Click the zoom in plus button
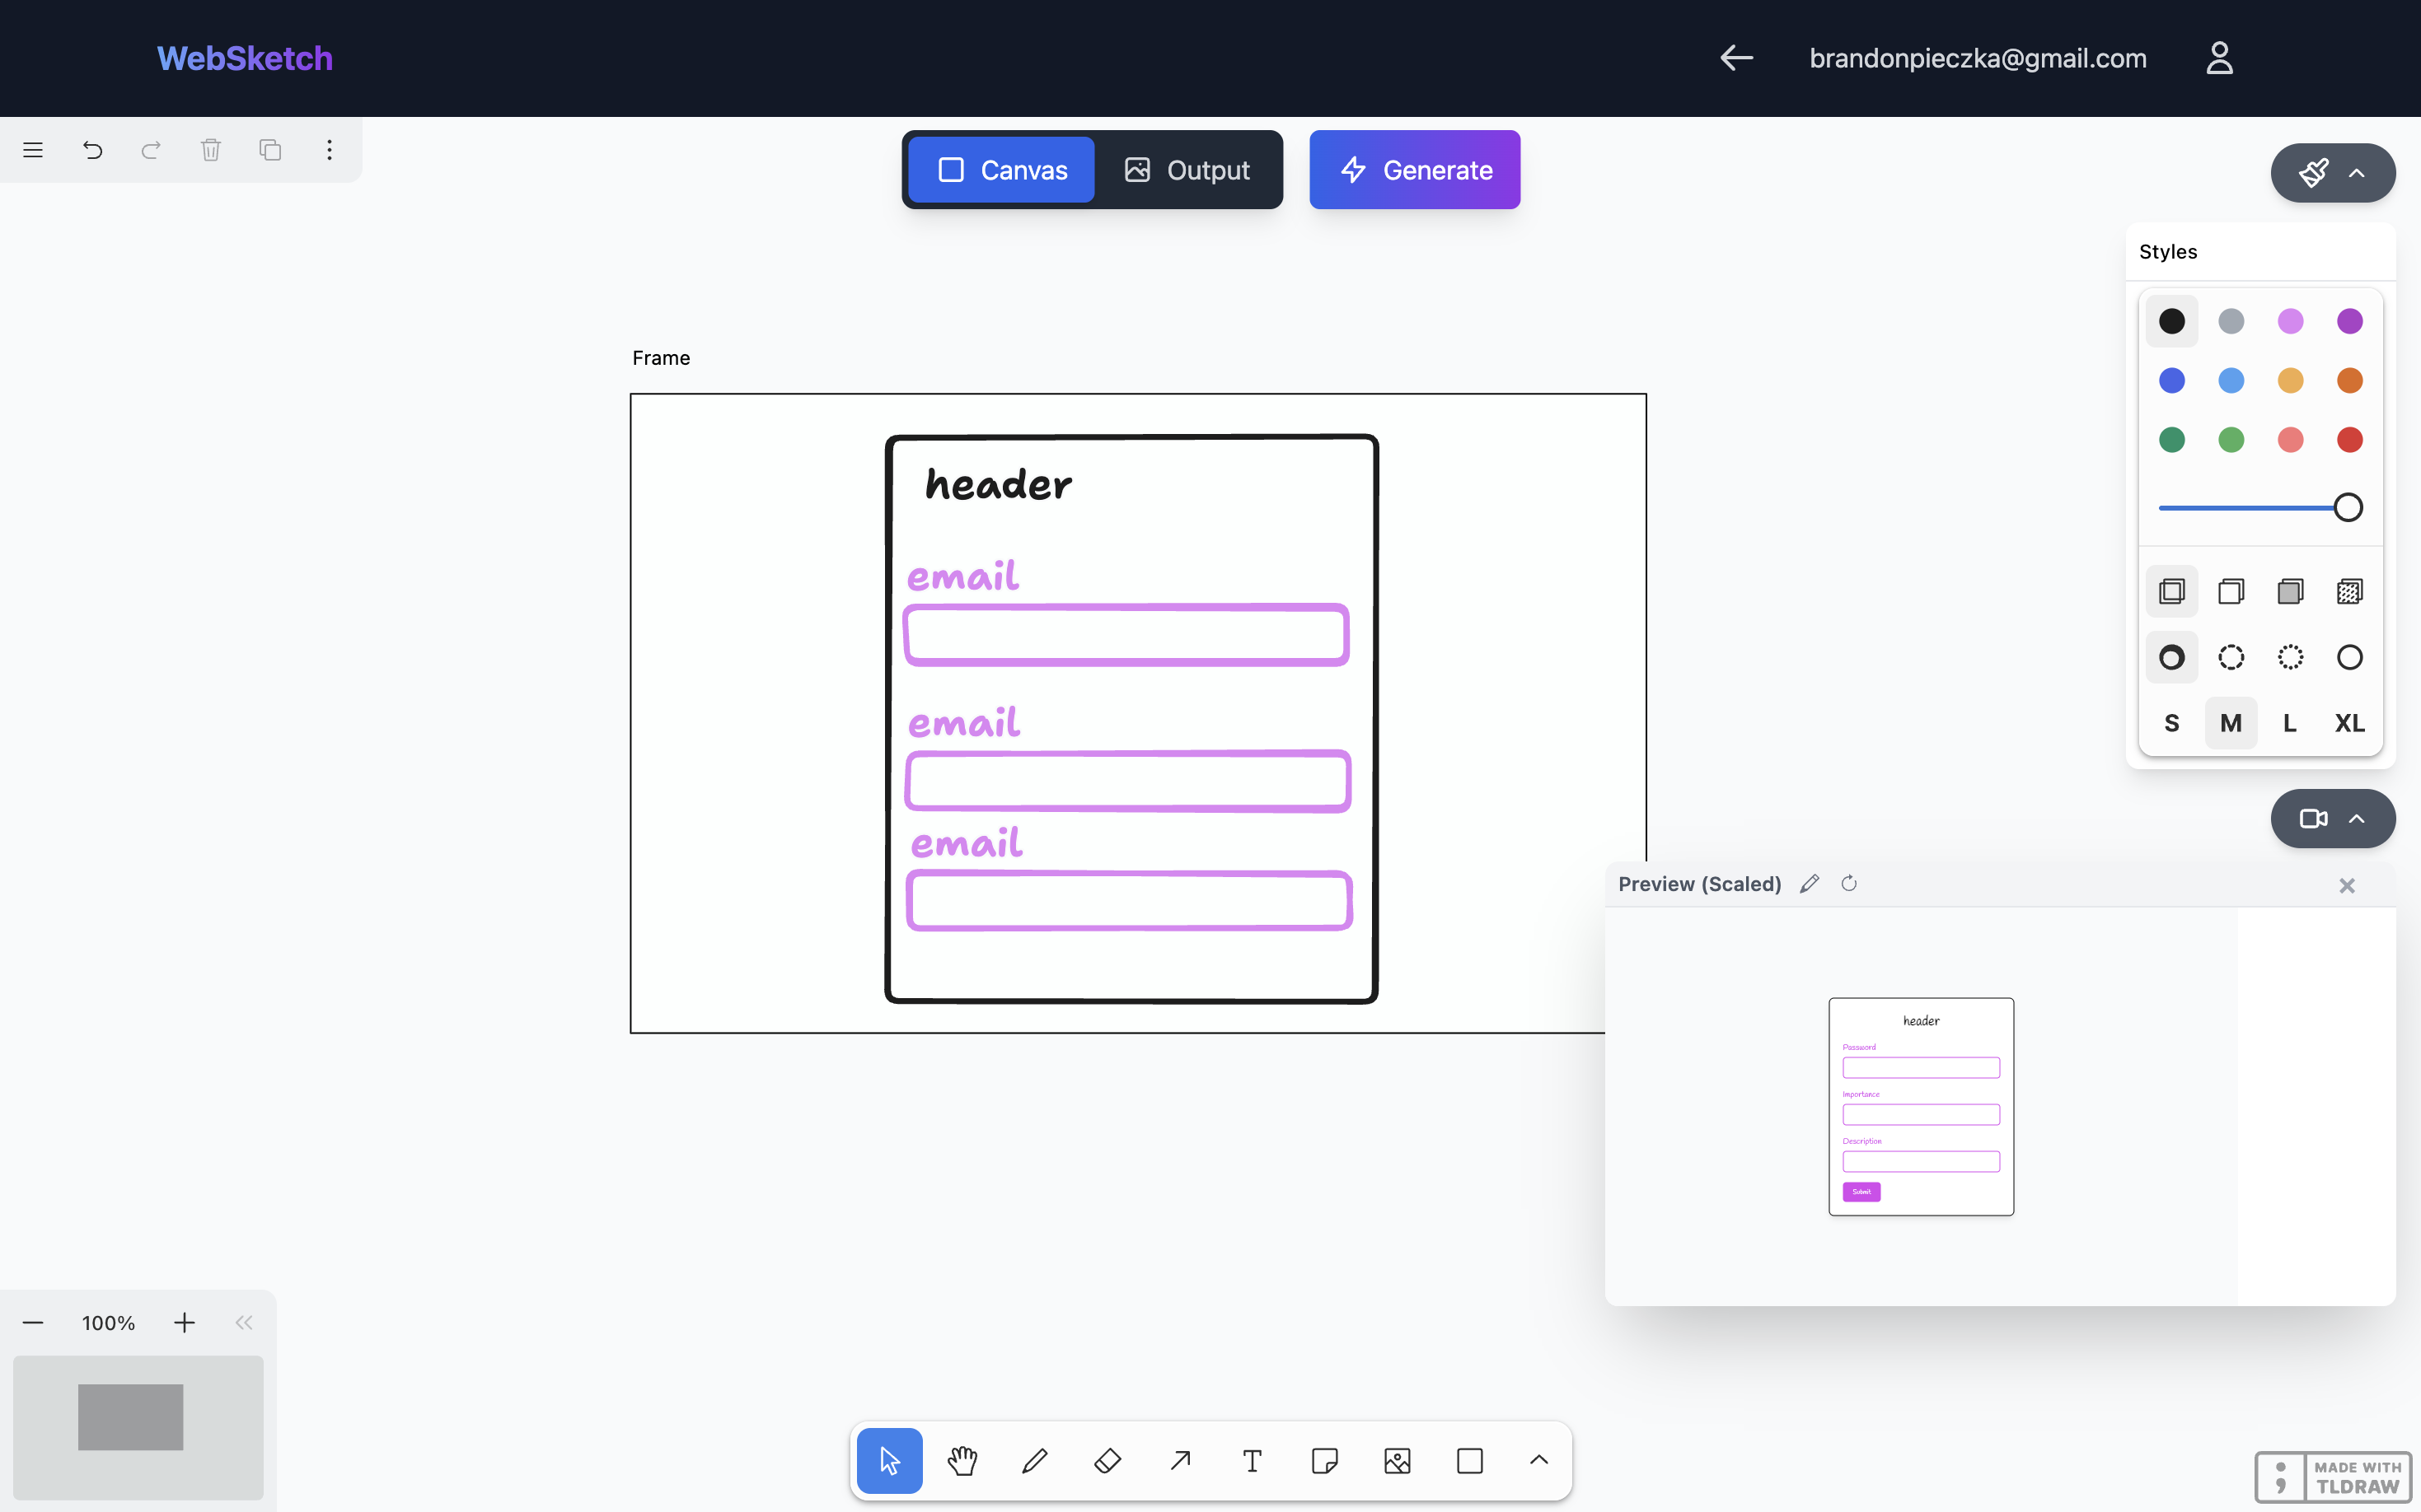The width and height of the screenshot is (2421, 1512). [x=184, y=1323]
